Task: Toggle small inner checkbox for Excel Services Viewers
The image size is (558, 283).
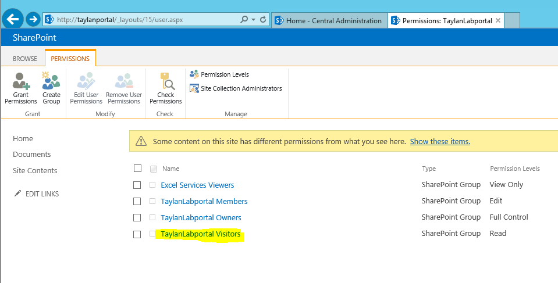Action: [152, 185]
